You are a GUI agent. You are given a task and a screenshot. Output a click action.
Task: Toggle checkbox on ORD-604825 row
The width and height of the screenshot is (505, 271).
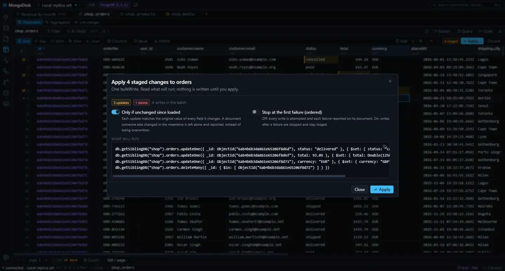[24, 60]
